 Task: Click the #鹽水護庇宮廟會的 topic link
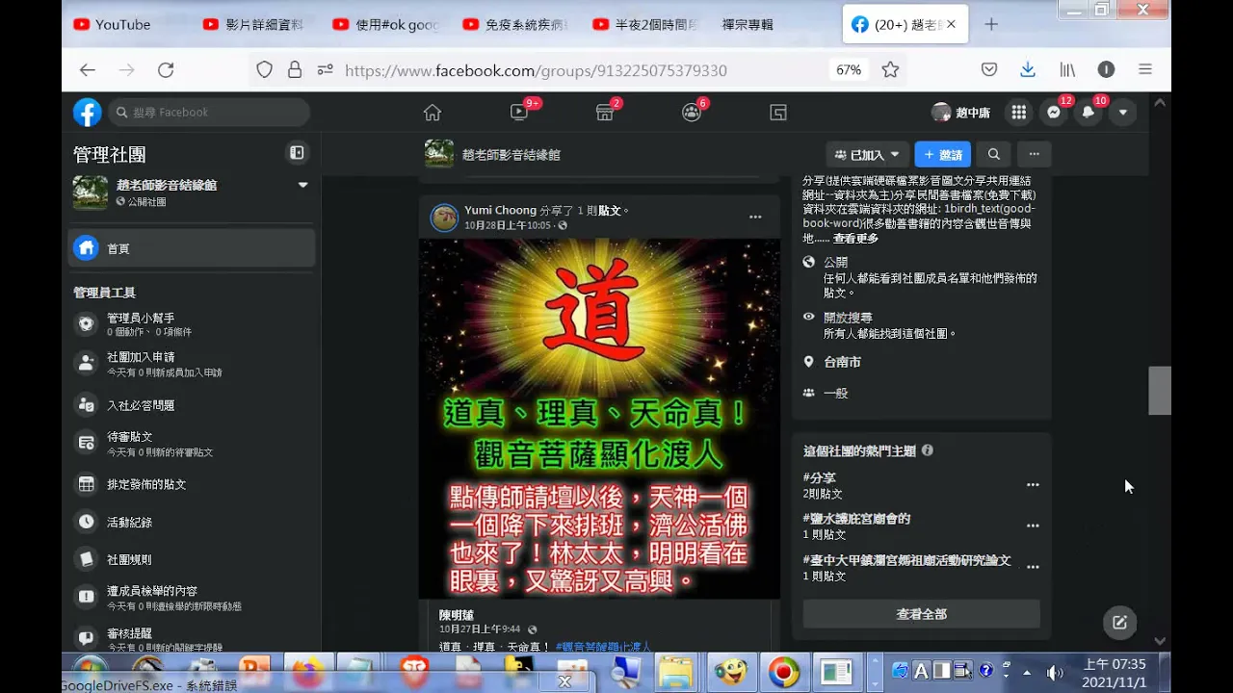(x=856, y=519)
